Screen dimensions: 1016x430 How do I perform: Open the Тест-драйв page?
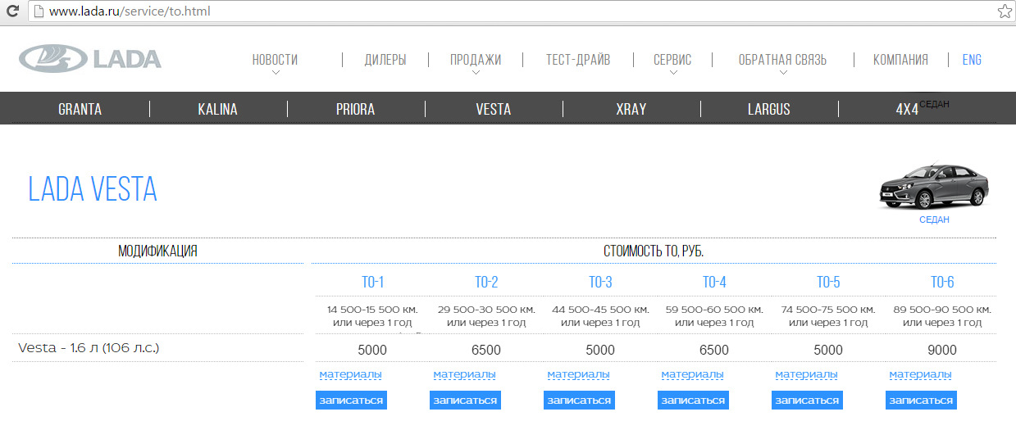[x=578, y=60]
